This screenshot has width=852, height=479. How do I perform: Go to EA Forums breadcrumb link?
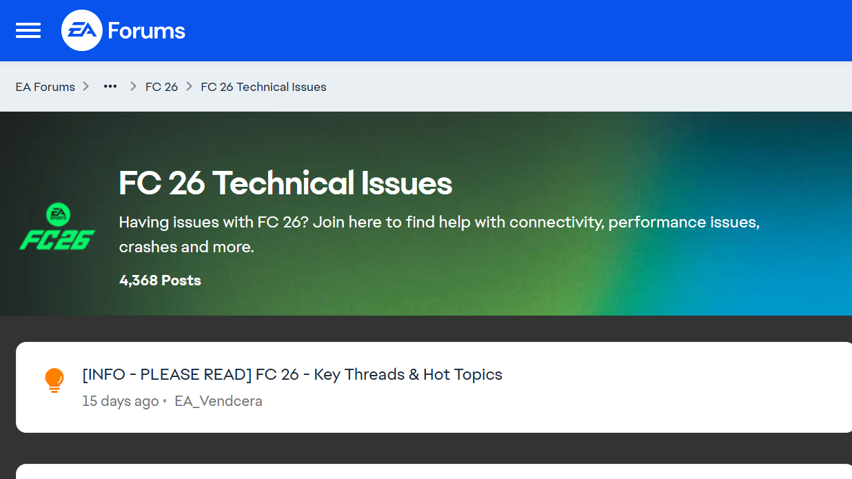pos(45,87)
